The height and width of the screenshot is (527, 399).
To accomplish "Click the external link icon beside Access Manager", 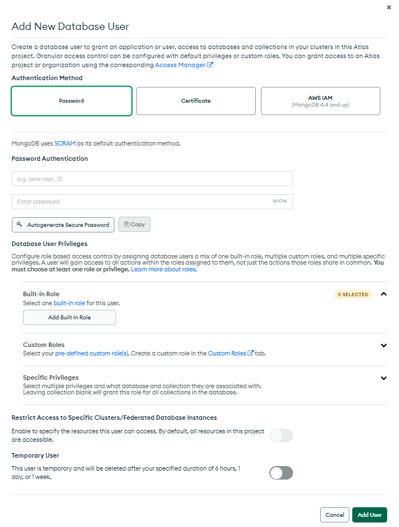I will tap(210, 65).
